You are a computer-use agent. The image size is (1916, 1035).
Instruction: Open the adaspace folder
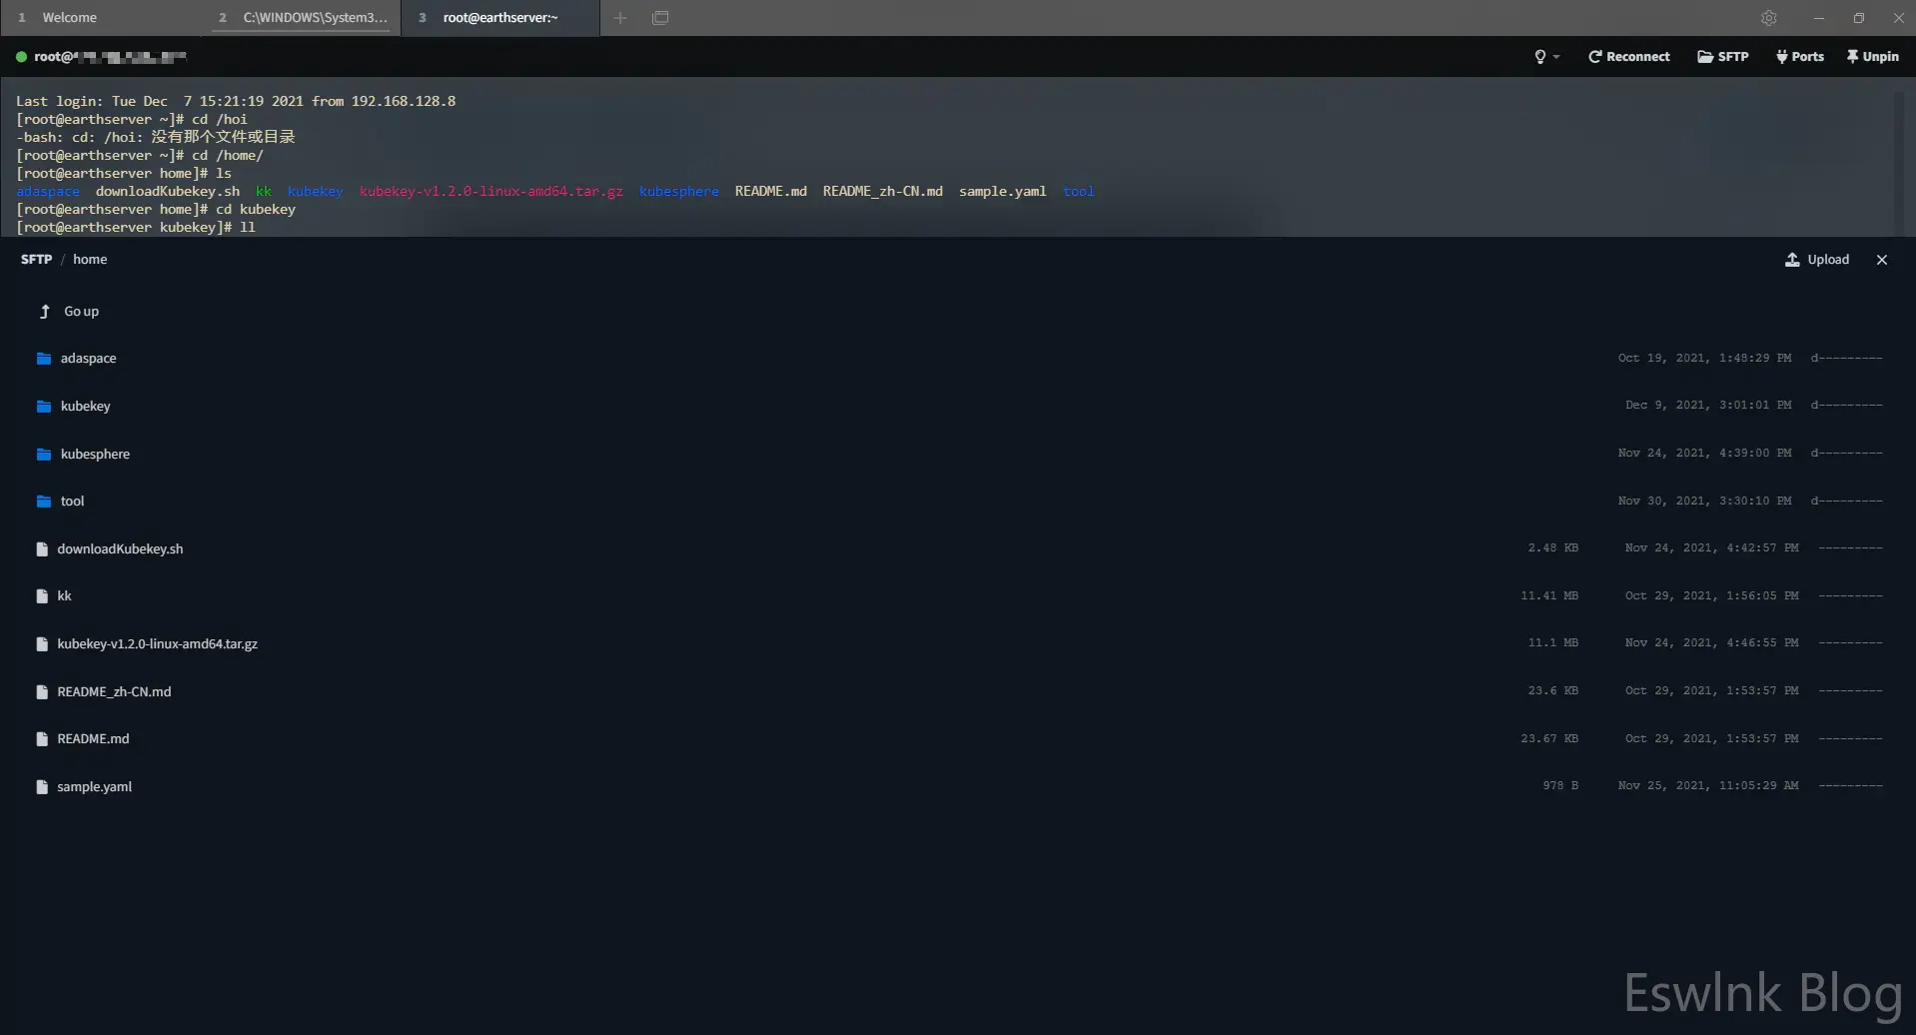pyautogui.click(x=88, y=359)
